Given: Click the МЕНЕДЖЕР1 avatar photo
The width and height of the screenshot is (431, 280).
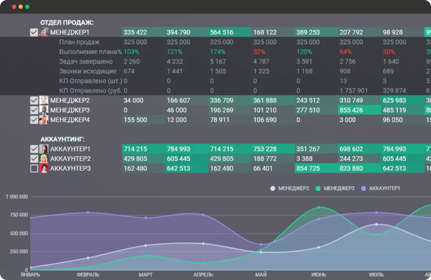Looking at the screenshot, I should 44,32.
